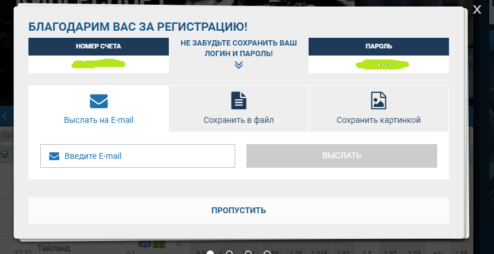Image resolution: width=494 pixels, height=254 pixels.
Task: Click the small envelope icon inside the e-mail field
Action: [54, 156]
